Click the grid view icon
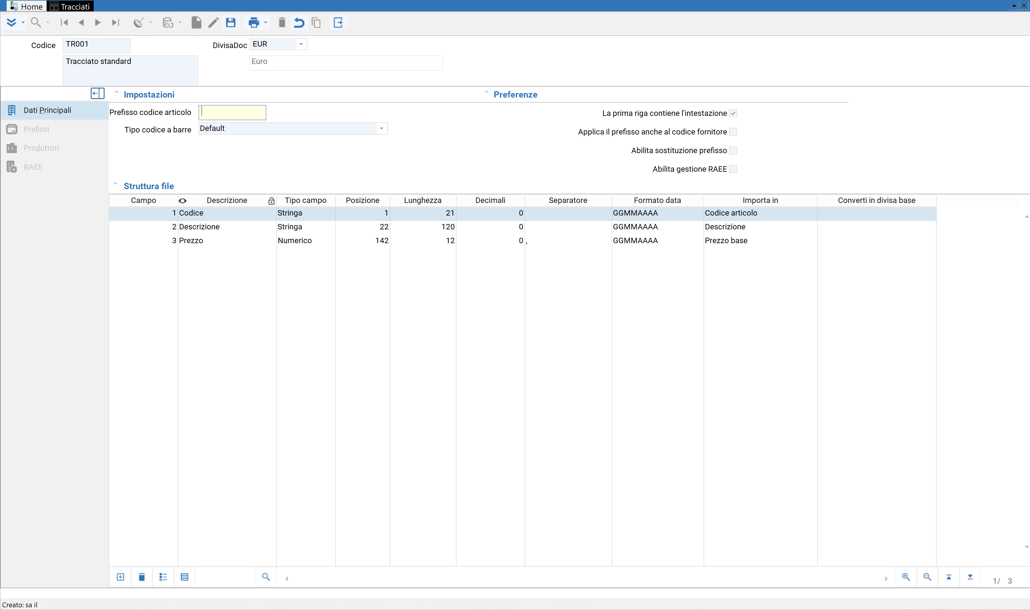Screen dimensions: 1030x610 (x=185, y=577)
